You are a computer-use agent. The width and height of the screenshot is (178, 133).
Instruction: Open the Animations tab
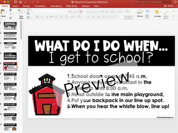pos(56,6)
